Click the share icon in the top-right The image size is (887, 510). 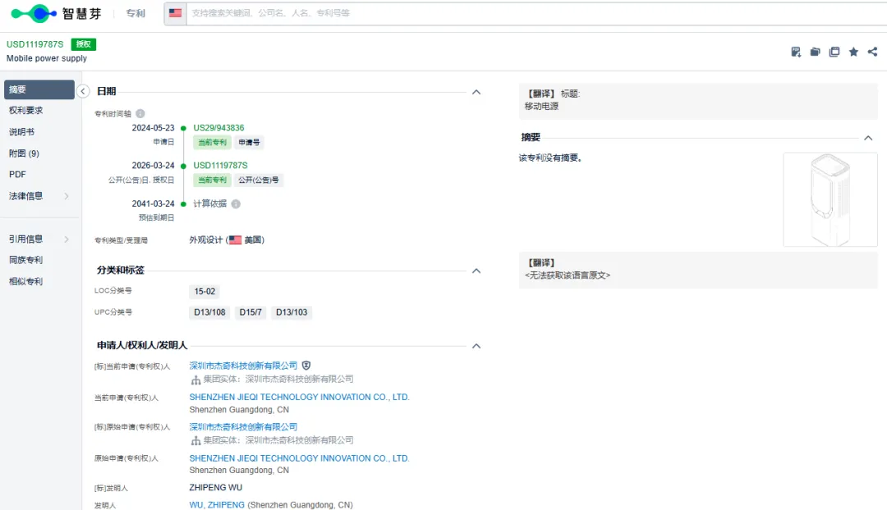tap(872, 52)
